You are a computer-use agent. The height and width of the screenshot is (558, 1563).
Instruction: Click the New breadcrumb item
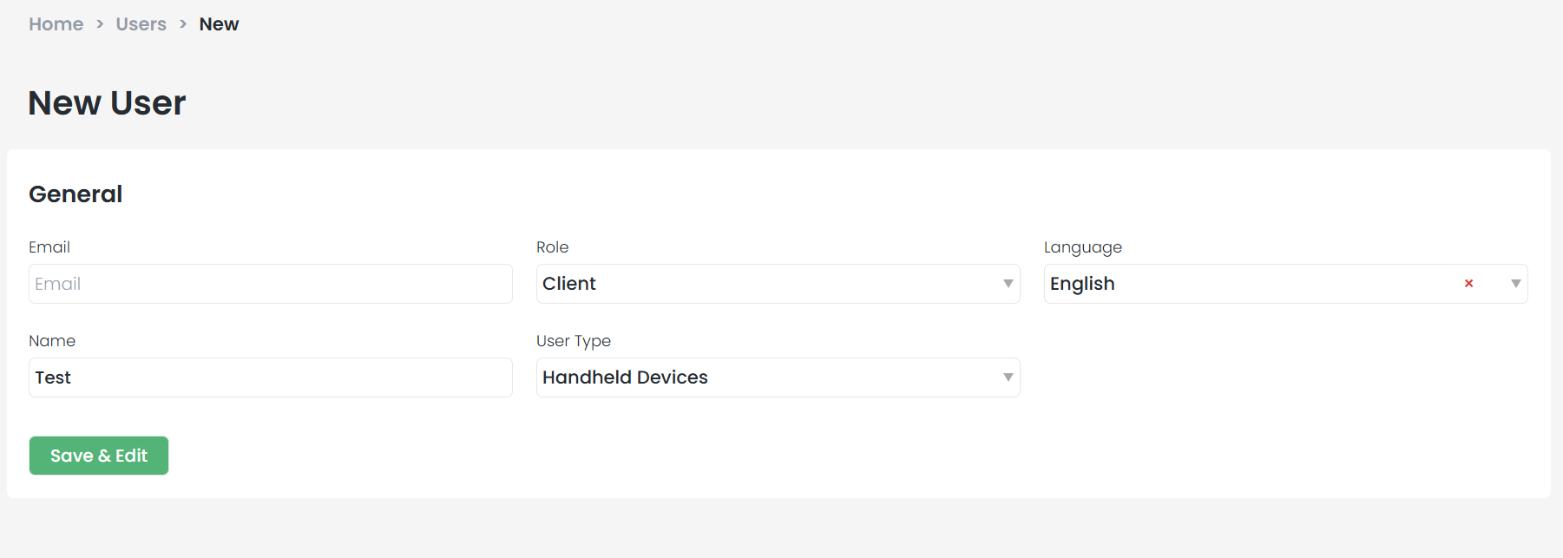click(219, 24)
